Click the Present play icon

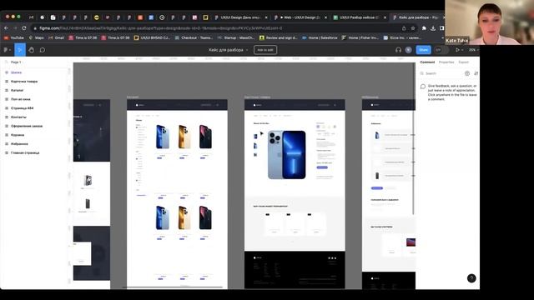458,50
